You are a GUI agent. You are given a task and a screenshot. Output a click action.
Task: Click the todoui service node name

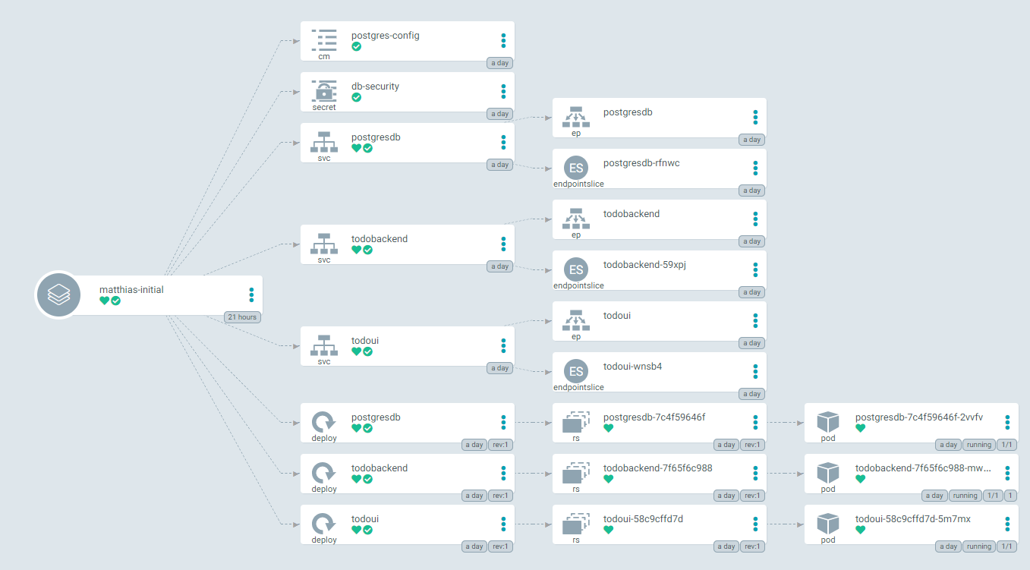tap(365, 341)
